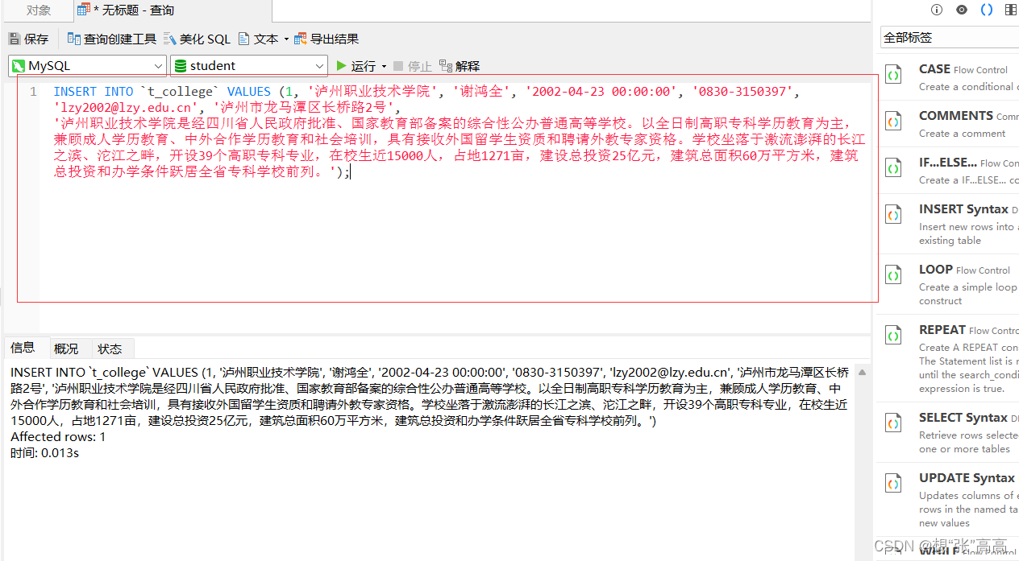Click inside the SQL query editor text
Image resolution: width=1019 pixels, height=561 pixels.
tap(458, 131)
